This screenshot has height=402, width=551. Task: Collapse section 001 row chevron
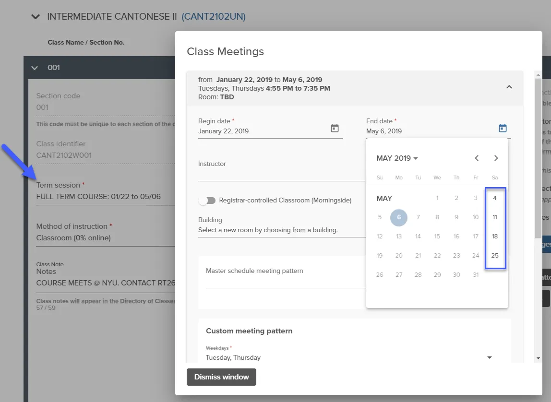click(35, 68)
